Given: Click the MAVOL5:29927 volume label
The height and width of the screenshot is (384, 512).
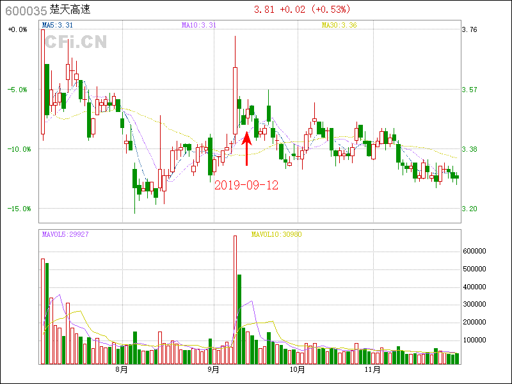Looking at the screenshot, I should (x=65, y=234).
